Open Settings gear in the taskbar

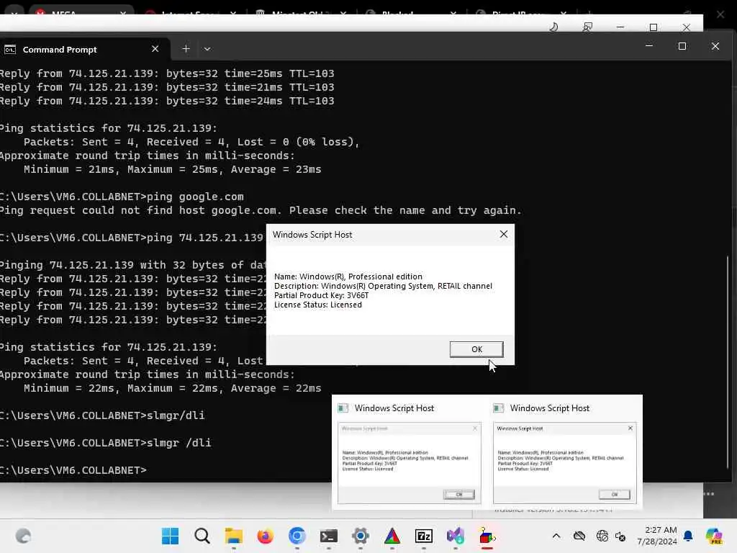[x=361, y=536]
